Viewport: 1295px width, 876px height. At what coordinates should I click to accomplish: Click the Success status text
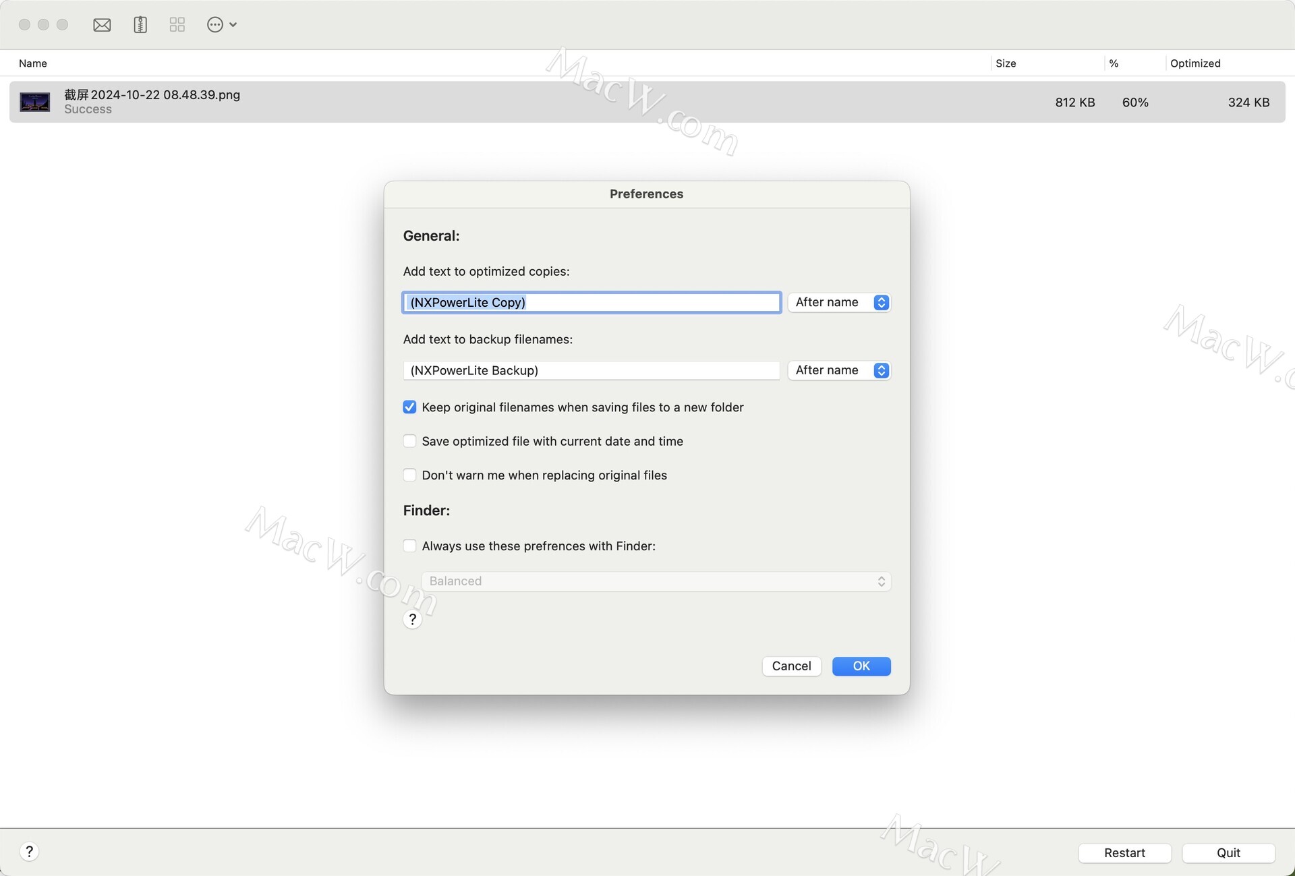click(x=88, y=109)
